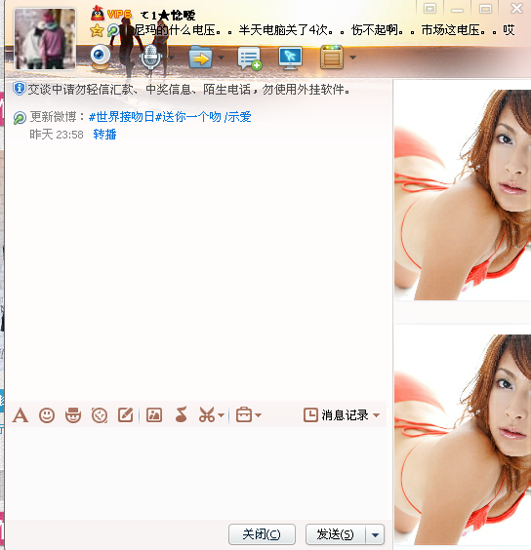Open the window menu dropdown button in title bar
The width and height of the screenshot is (531, 550).
pyautogui.click(x=429, y=8)
